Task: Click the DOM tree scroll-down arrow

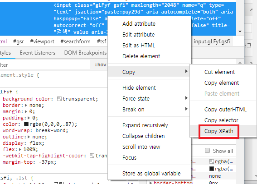Action: pyautogui.click(x=240, y=32)
